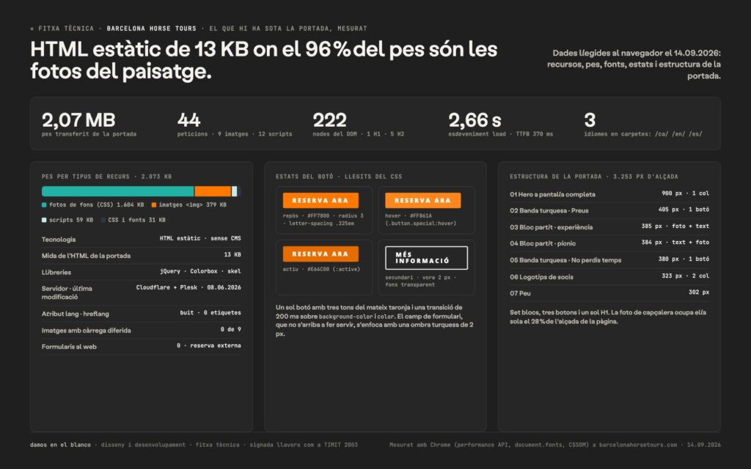Click the 'HTML estàtic de 13 KB' headline
Viewport: 751px width, 469px height.
click(x=264, y=60)
